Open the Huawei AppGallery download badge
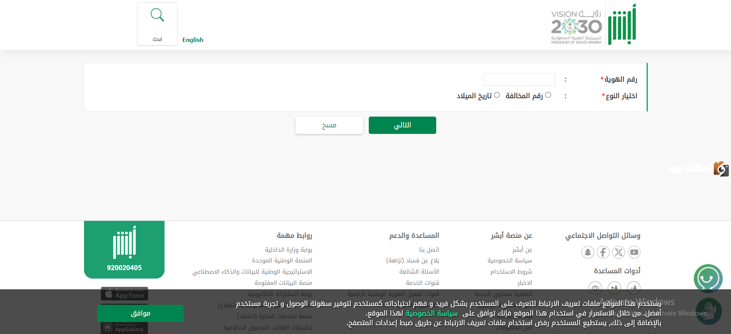The width and height of the screenshot is (731, 334). 124,327
